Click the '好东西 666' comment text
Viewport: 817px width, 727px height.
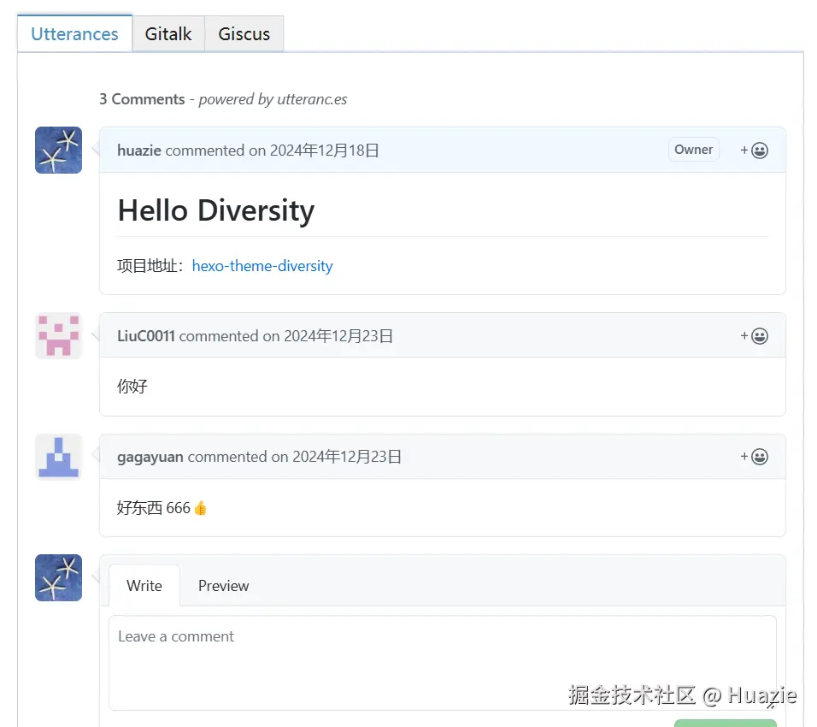(154, 507)
